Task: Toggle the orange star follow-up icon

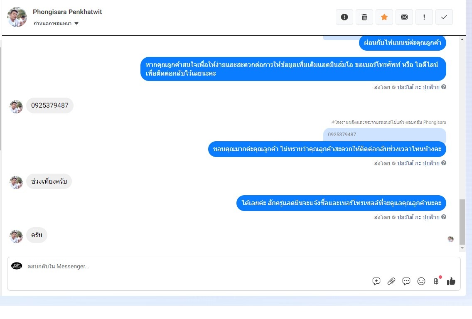Action: coord(384,17)
